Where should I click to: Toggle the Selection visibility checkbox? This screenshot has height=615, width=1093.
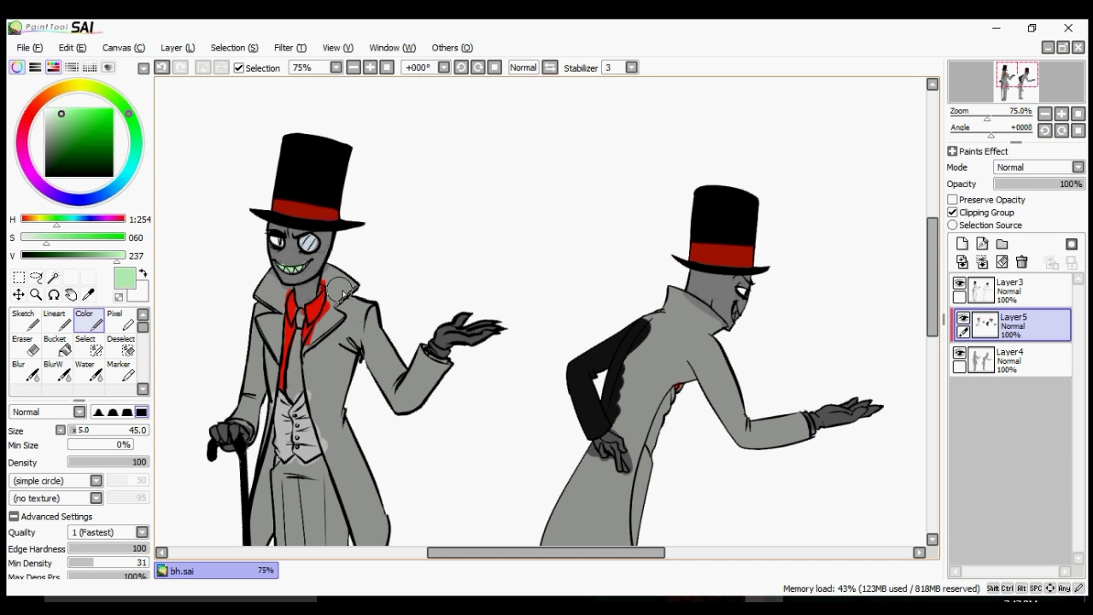[239, 67]
